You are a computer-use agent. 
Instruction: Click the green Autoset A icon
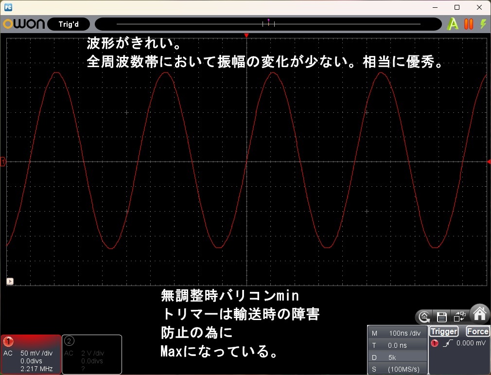click(453, 24)
